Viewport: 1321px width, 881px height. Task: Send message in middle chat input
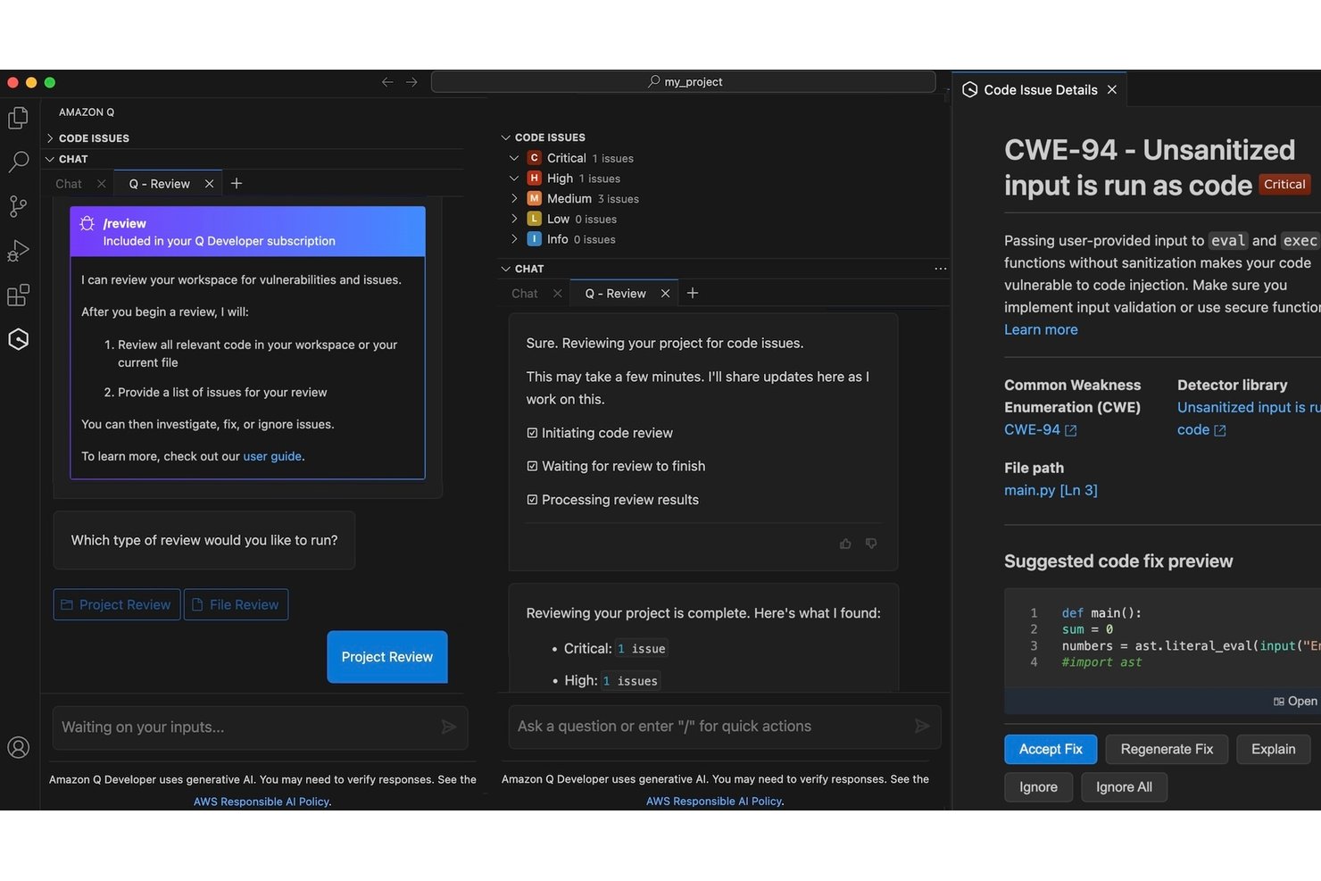[x=922, y=727]
